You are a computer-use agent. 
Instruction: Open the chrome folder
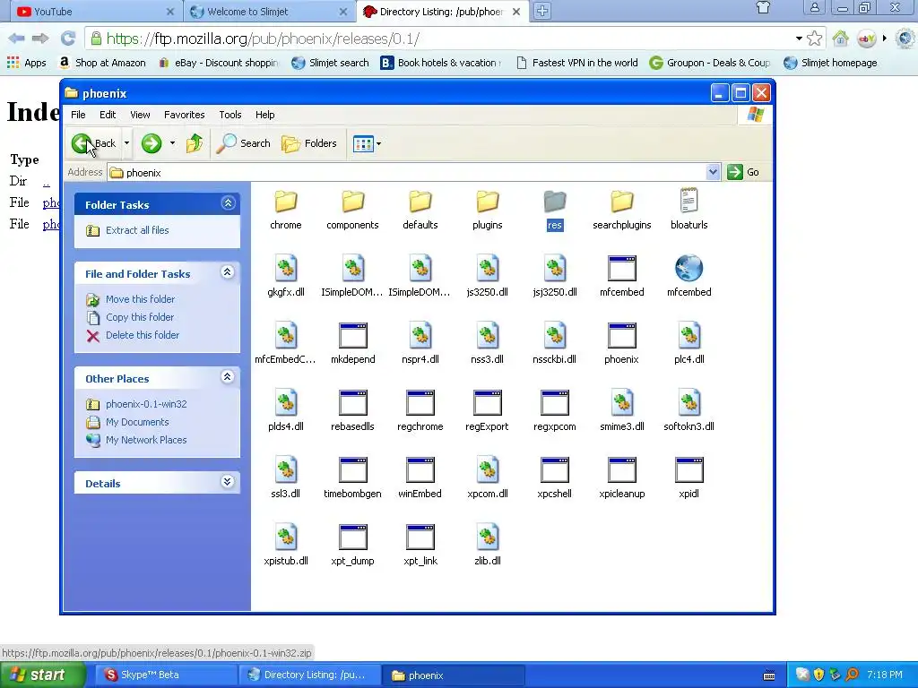(286, 210)
